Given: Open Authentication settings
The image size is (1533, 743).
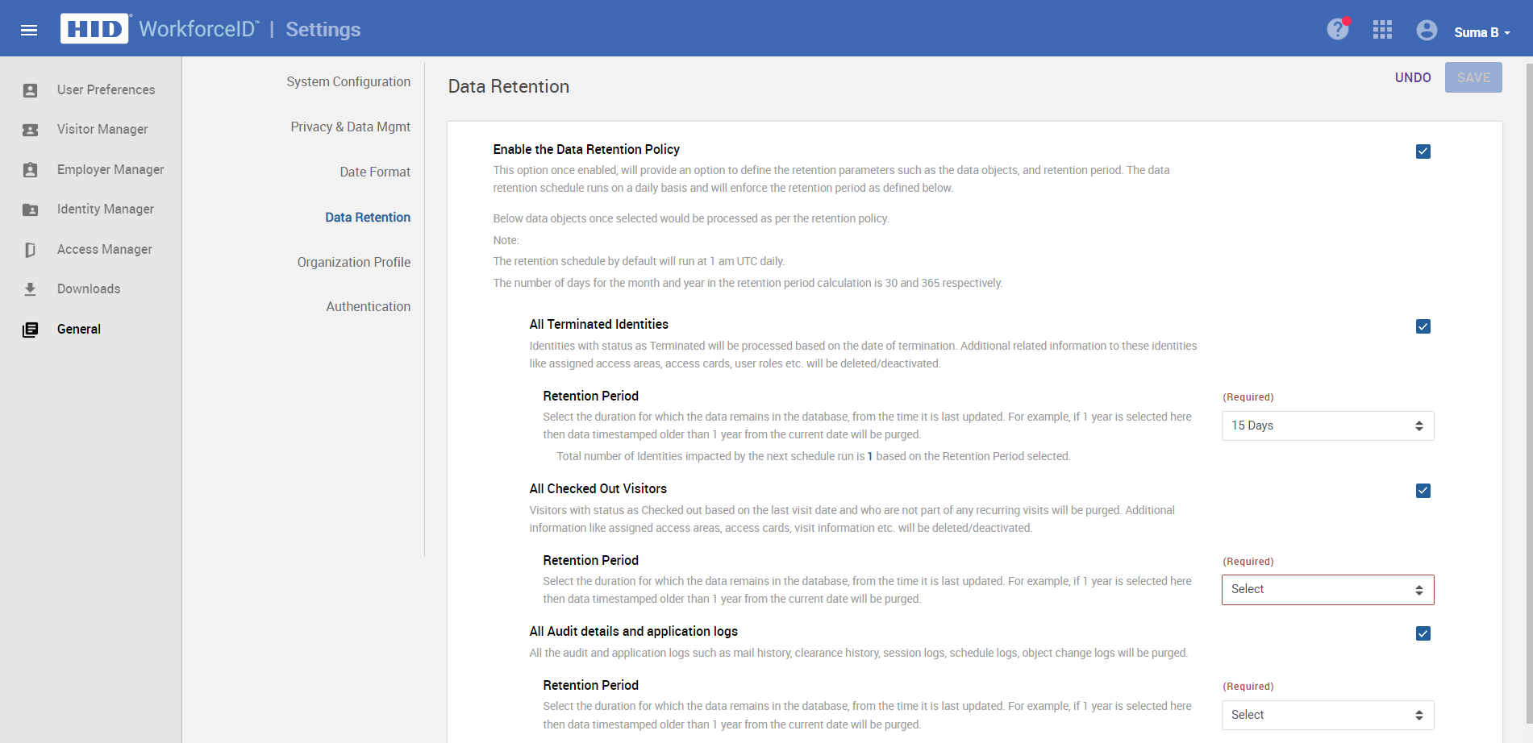Looking at the screenshot, I should click(x=368, y=306).
